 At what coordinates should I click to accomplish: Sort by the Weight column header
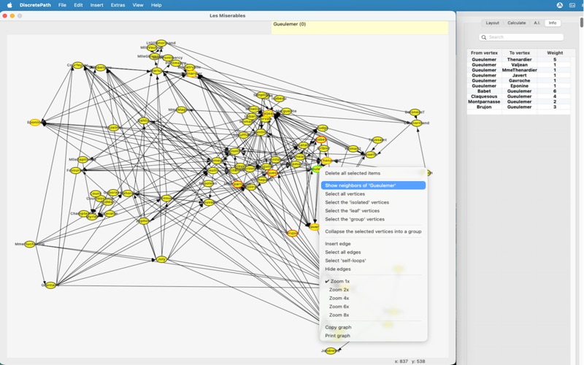[555, 53]
